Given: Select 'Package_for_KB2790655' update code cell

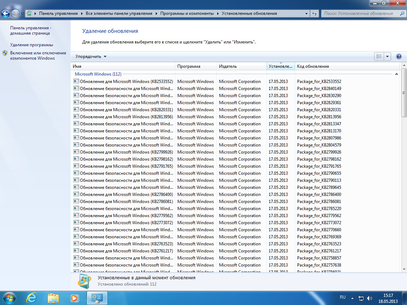Looking at the screenshot, I should point(319,173).
